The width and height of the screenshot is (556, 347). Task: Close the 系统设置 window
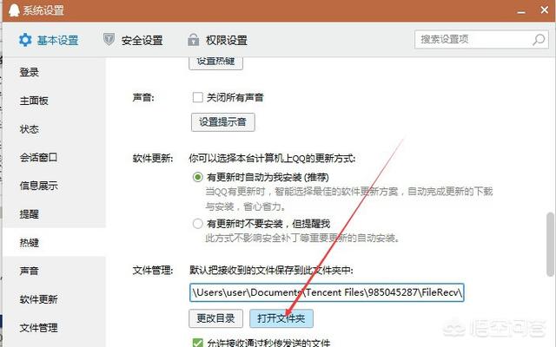click(x=545, y=10)
